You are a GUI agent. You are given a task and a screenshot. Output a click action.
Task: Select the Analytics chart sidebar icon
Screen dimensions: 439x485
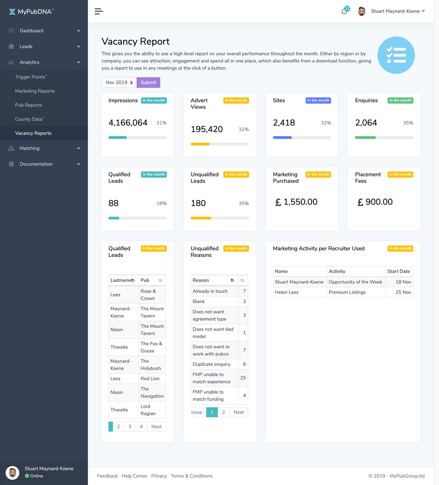coord(11,62)
